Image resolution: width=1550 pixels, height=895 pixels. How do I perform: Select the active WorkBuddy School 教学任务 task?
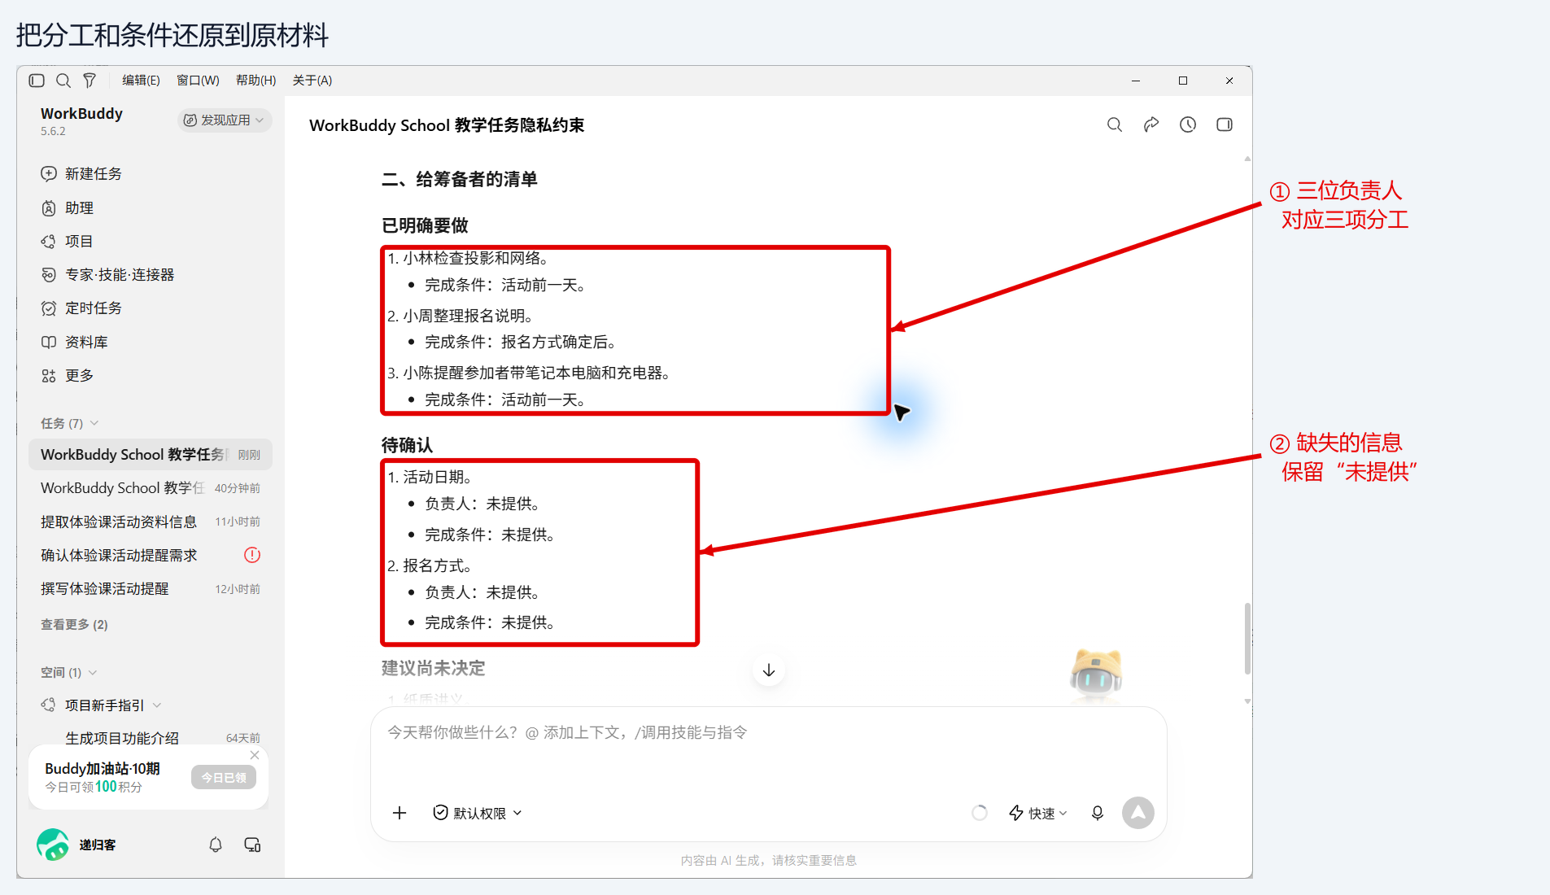pyautogui.click(x=150, y=455)
